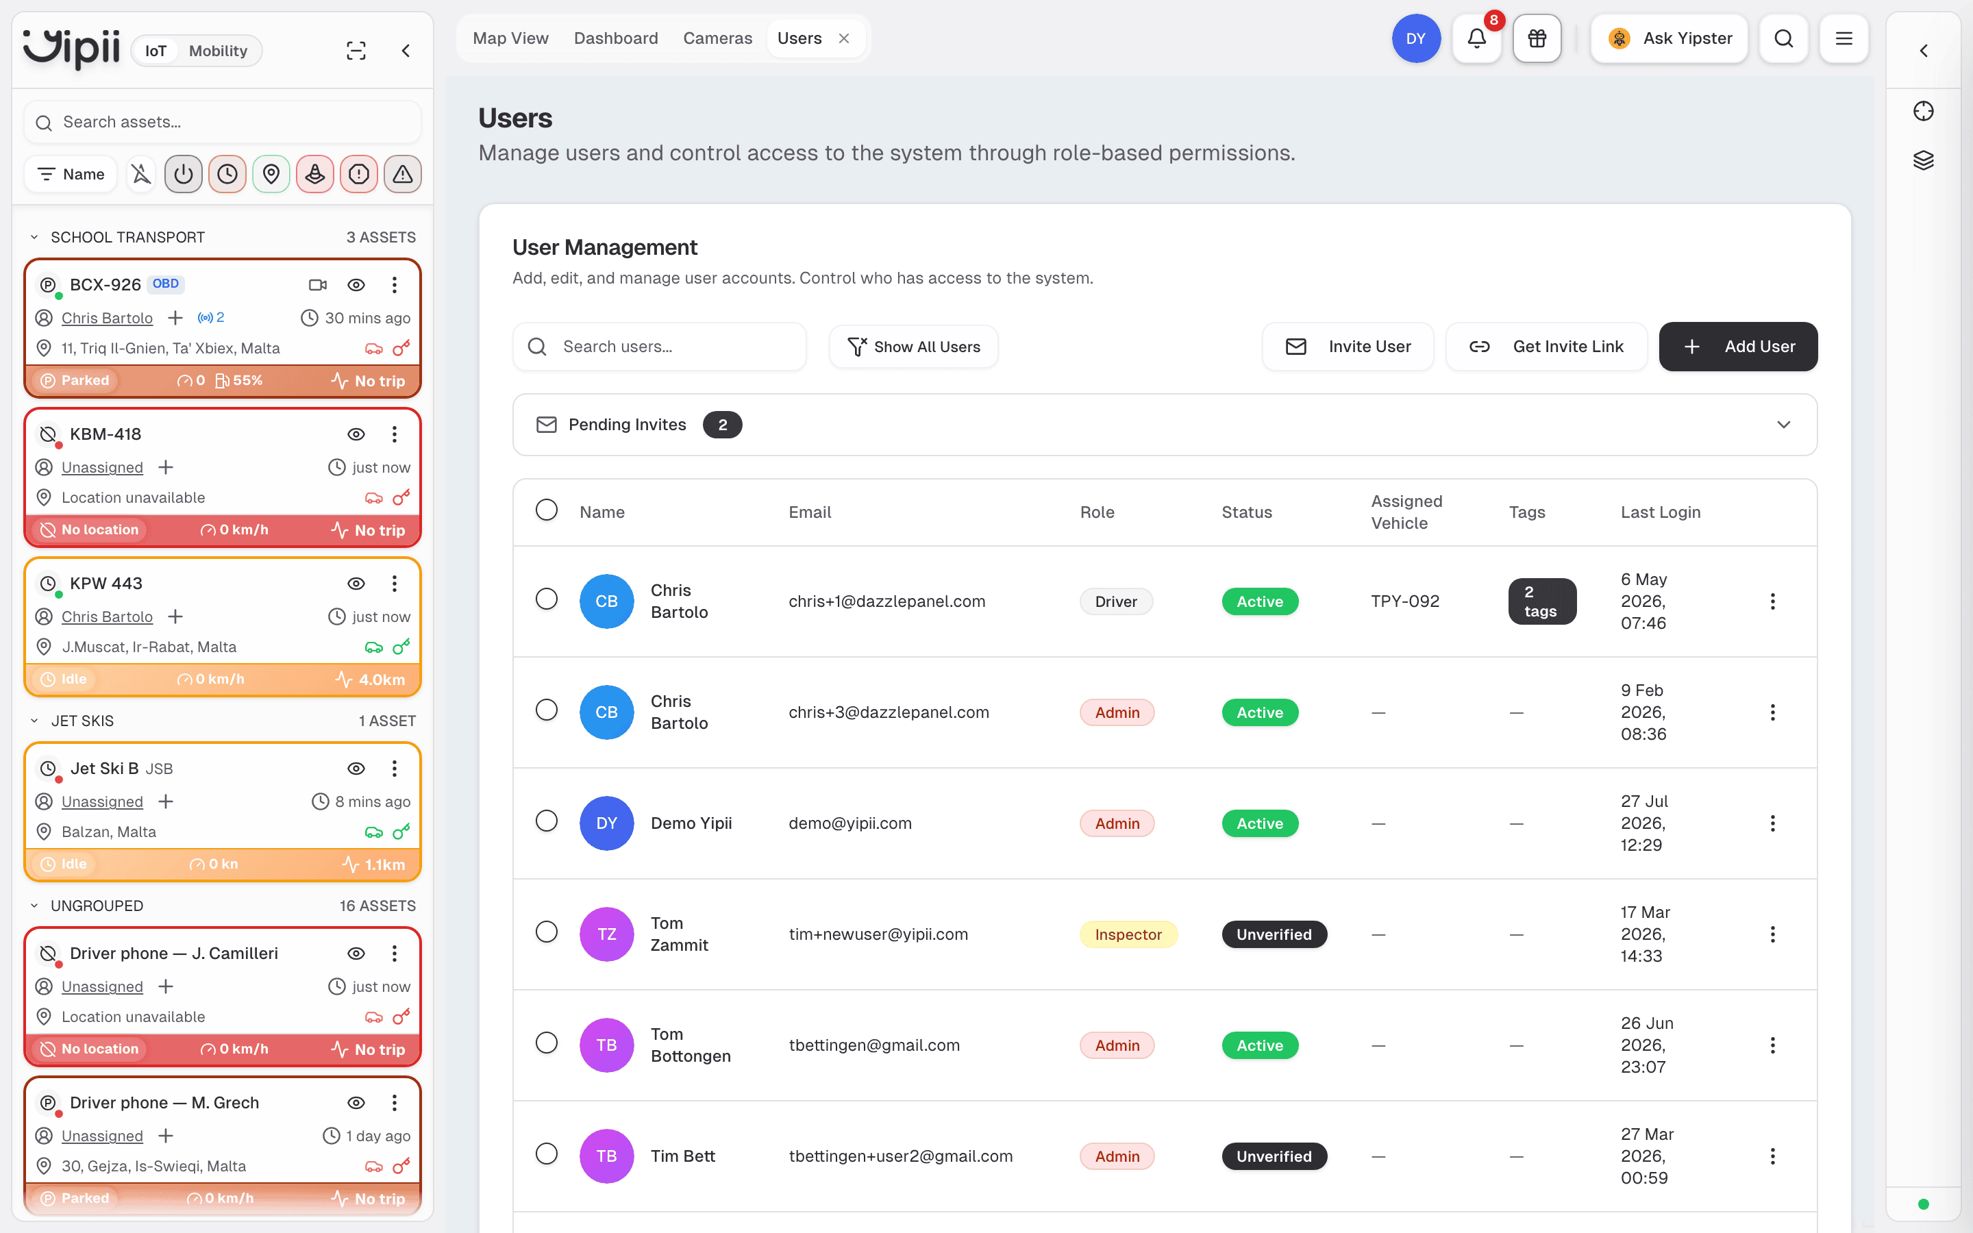
Task: Switch to the Cameras tab
Action: point(717,38)
